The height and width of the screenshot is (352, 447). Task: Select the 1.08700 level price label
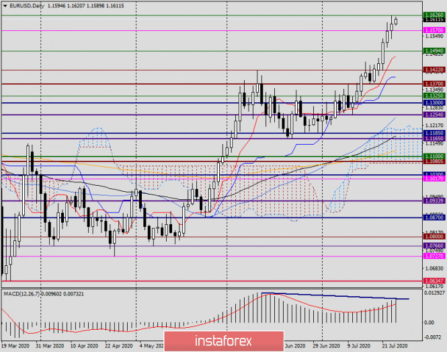click(433, 218)
